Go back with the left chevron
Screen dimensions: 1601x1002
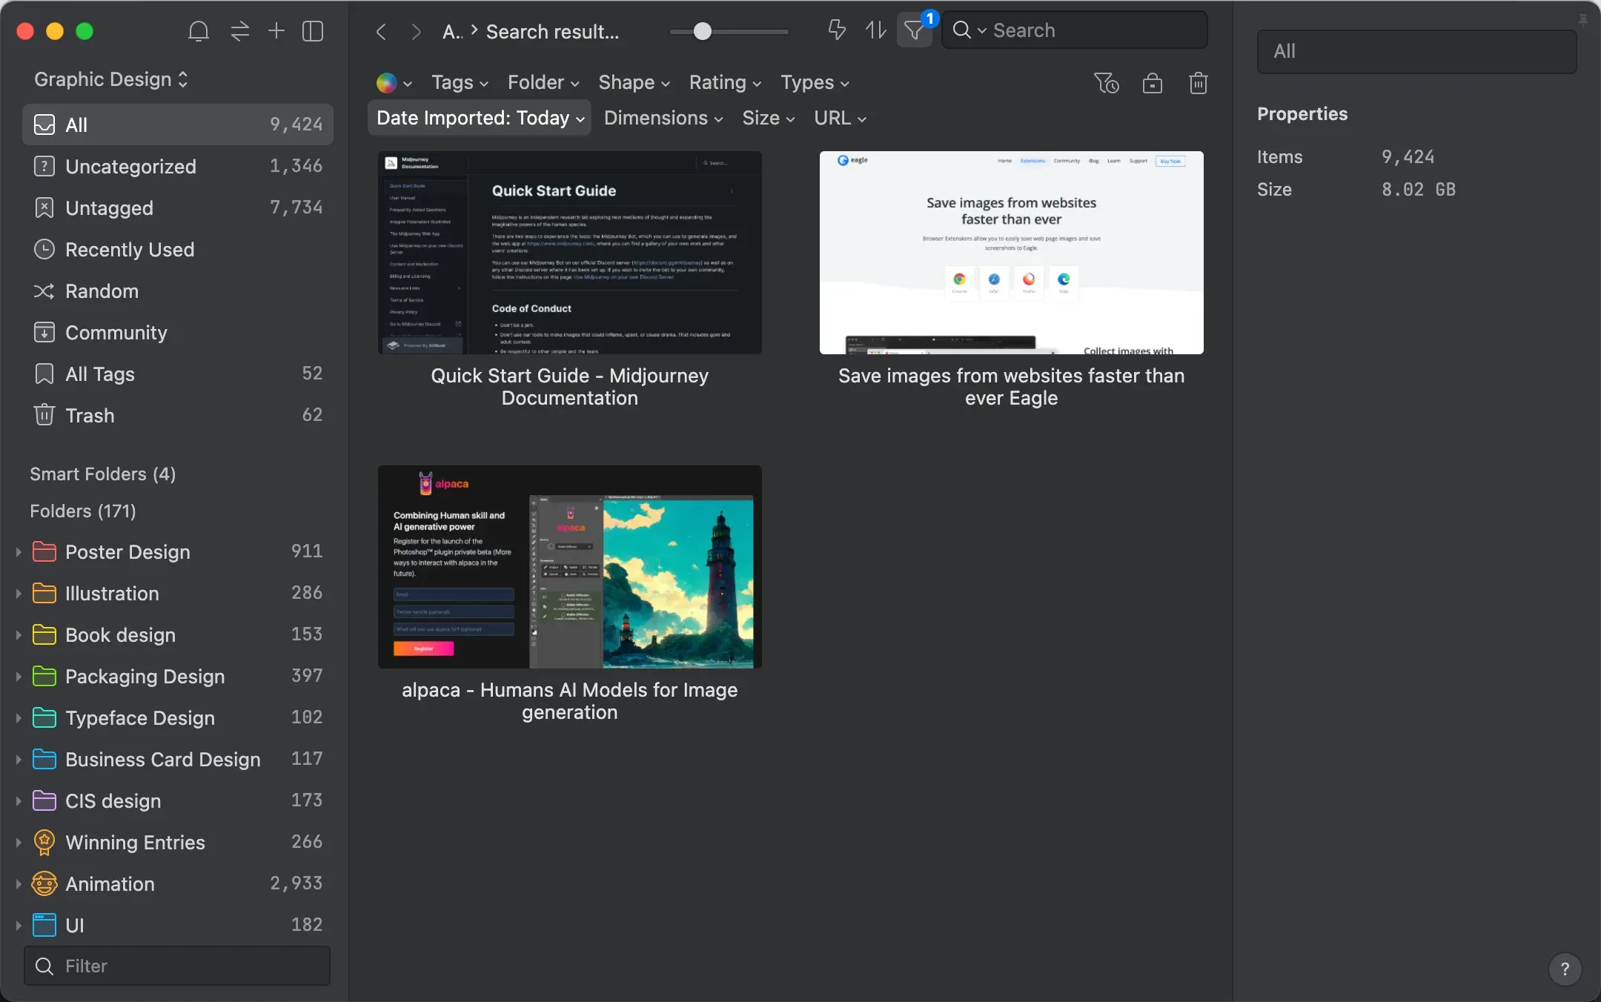pyautogui.click(x=381, y=32)
